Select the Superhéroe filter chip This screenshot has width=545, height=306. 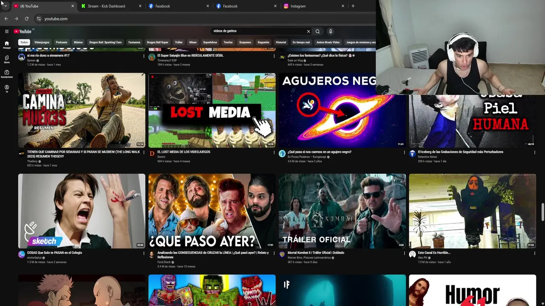(x=210, y=42)
